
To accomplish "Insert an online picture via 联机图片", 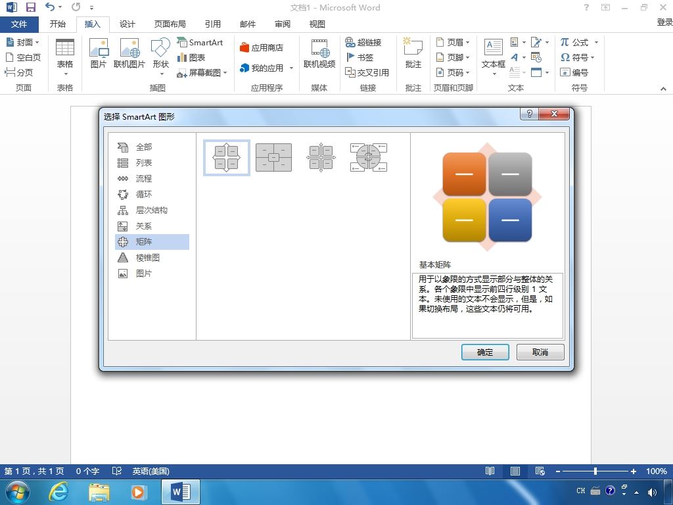I will pyautogui.click(x=129, y=53).
